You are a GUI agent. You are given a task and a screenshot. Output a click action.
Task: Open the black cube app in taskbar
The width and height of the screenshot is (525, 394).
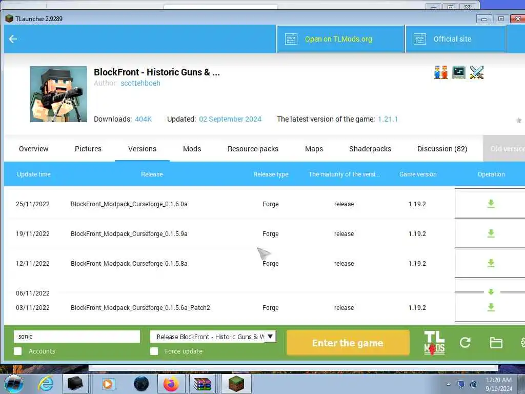75,384
